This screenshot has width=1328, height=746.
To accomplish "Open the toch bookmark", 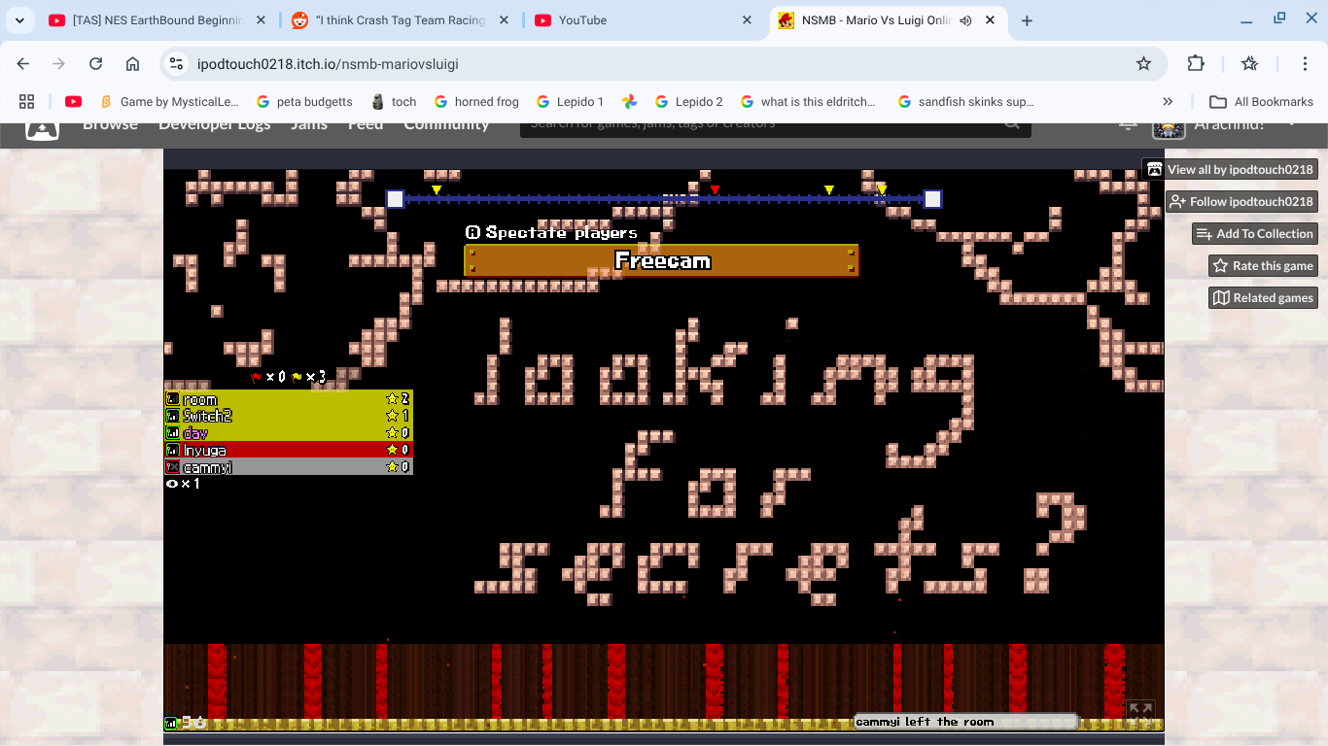I will (394, 102).
